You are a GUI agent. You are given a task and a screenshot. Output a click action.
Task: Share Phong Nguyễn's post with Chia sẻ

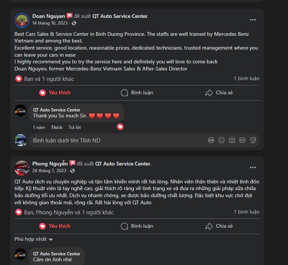click(x=219, y=226)
